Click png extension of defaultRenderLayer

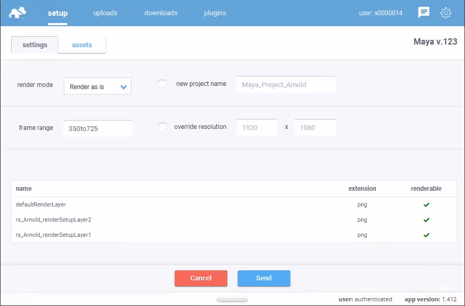(x=362, y=205)
